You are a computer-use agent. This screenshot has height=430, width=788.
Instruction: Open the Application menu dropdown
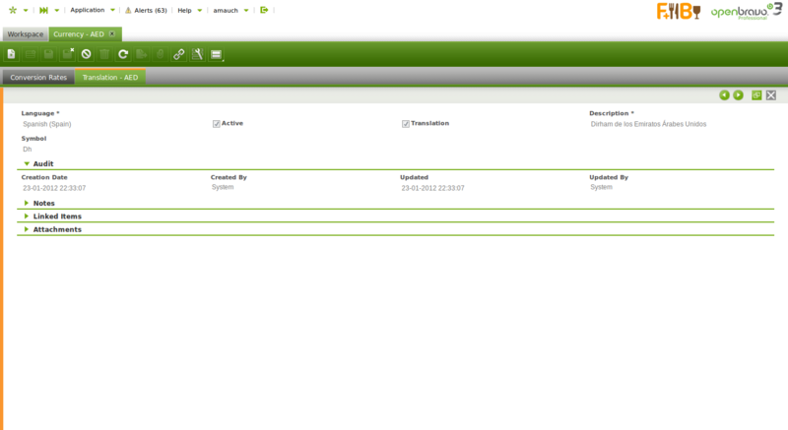click(93, 10)
